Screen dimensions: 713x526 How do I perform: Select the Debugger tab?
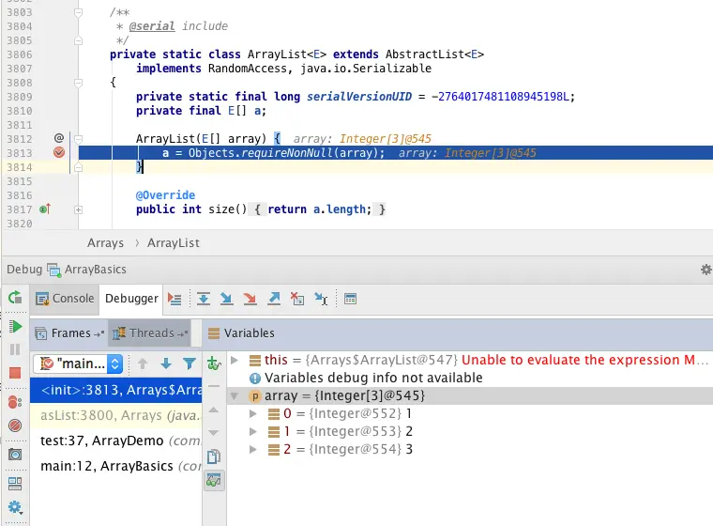[131, 299]
